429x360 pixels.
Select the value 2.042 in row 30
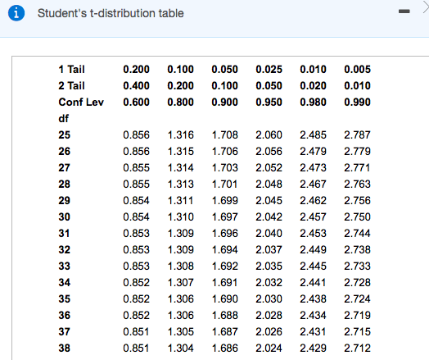(269, 217)
